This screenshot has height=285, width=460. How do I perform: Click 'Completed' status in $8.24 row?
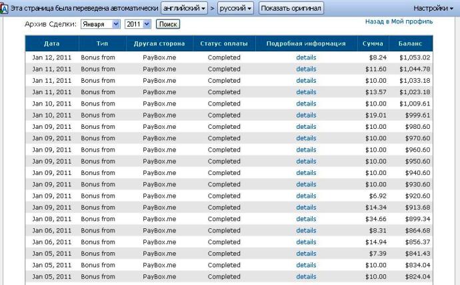pyautogui.click(x=224, y=57)
